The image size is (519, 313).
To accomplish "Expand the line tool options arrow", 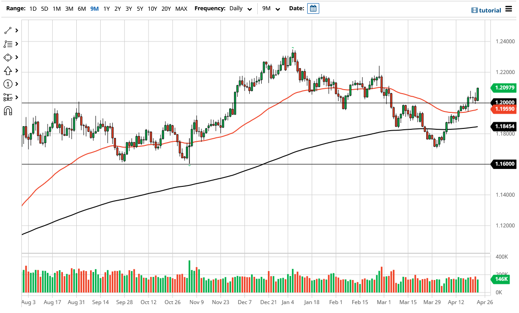I will pyautogui.click(x=16, y=30).
